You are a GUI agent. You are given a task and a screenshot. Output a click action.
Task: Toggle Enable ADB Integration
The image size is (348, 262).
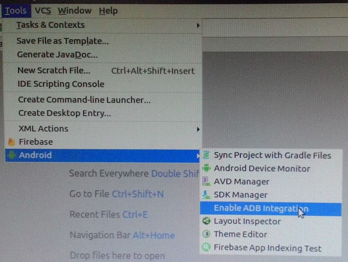(x=271, y=209)
